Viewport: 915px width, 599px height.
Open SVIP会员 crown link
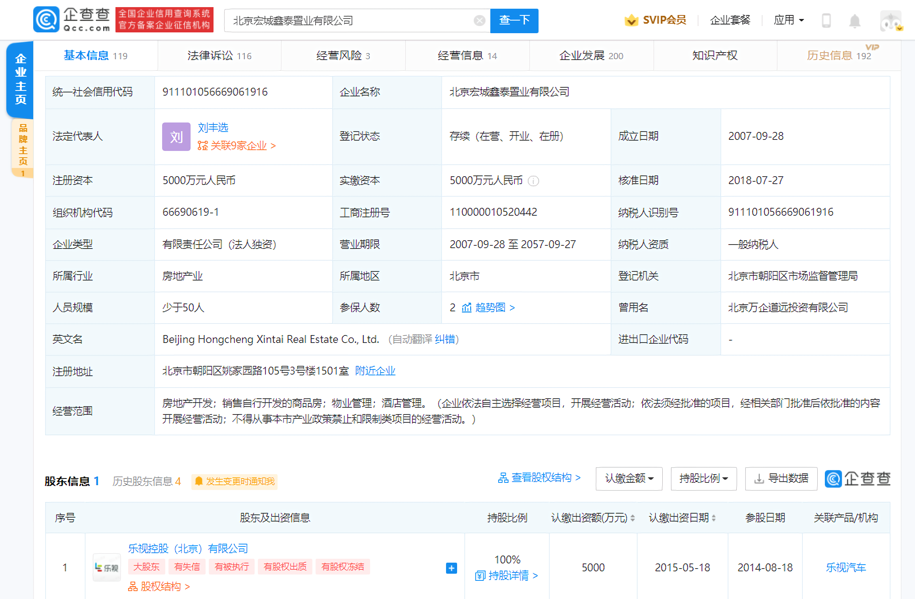[656, 20]
